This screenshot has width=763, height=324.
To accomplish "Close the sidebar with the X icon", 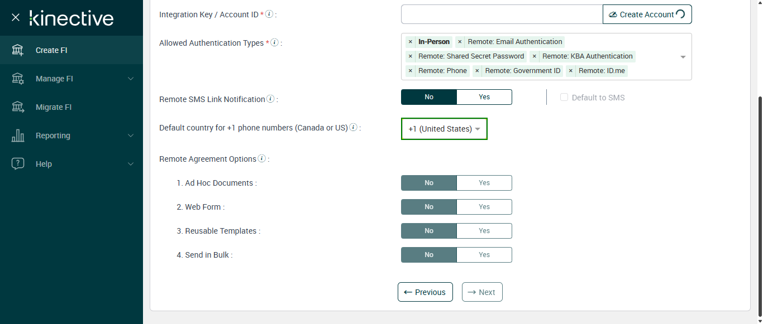I will [x=16, y=18].
